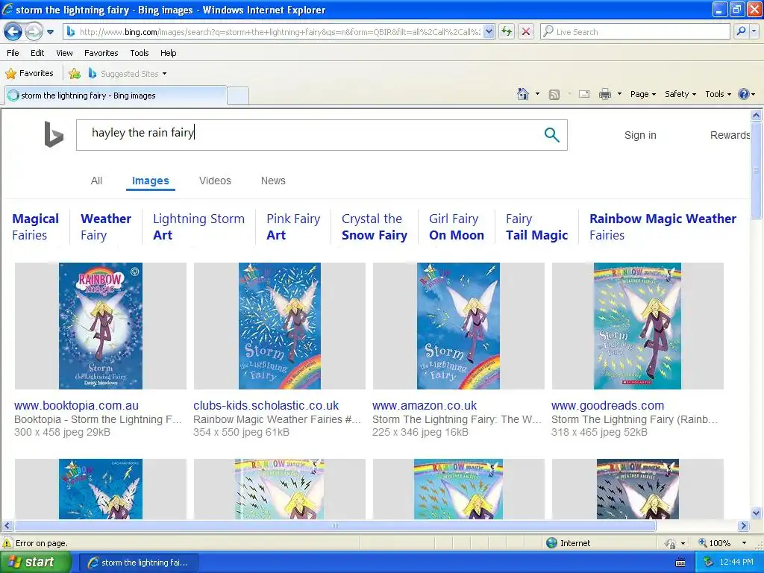
Task: Click the Print icon
Action: click(x=604, y=94)
